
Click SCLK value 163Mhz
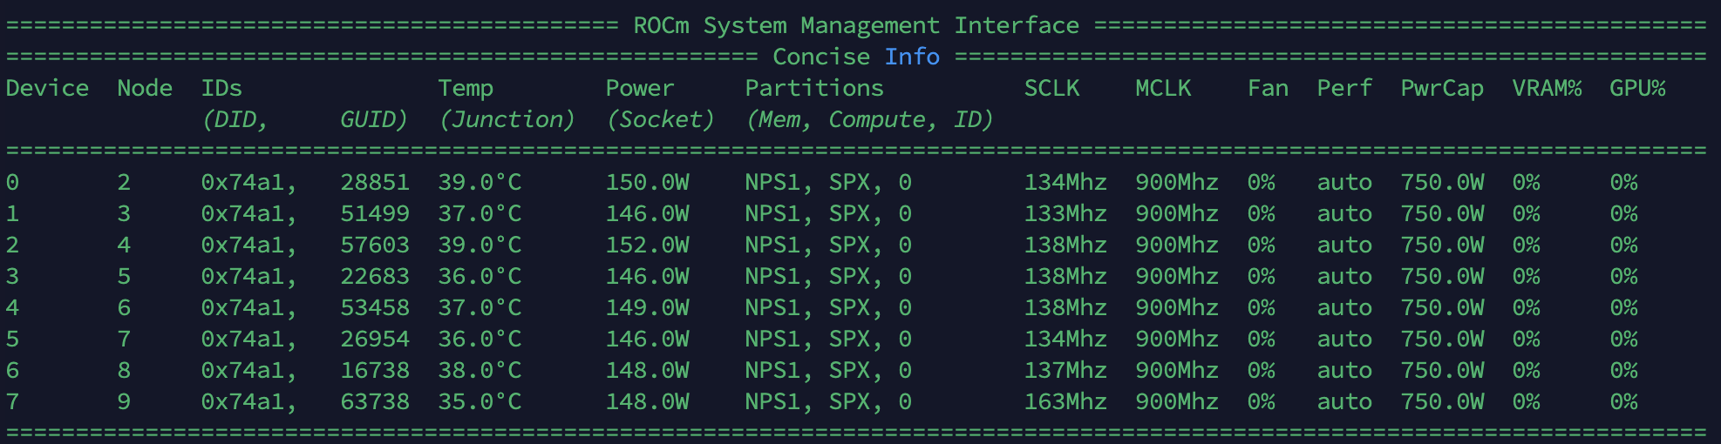(x=1065, y=401)
